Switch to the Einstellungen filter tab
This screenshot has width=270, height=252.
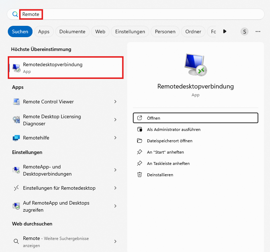130,31
